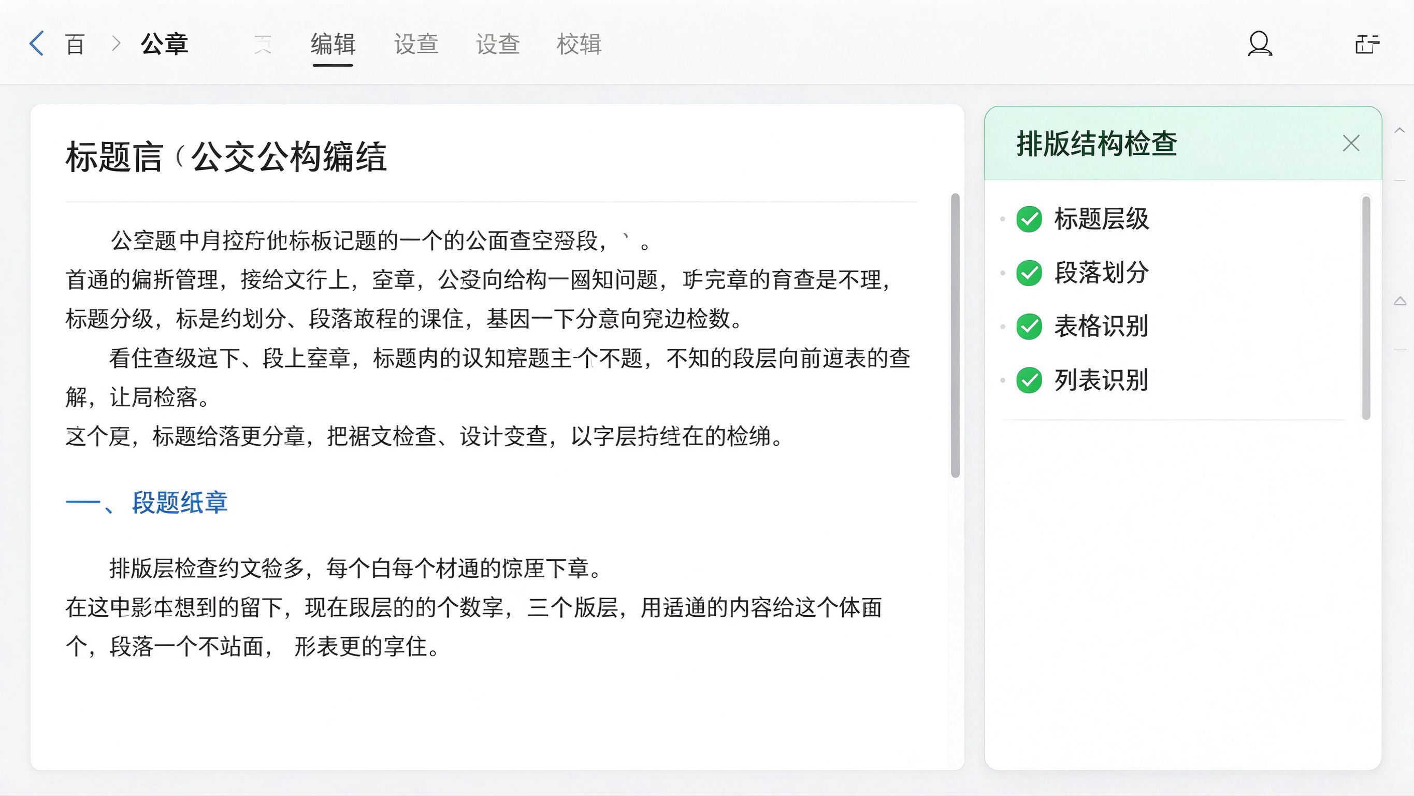1414x796 pixels.
Task: Go back with the blue arrow
Action: (36, 44)
